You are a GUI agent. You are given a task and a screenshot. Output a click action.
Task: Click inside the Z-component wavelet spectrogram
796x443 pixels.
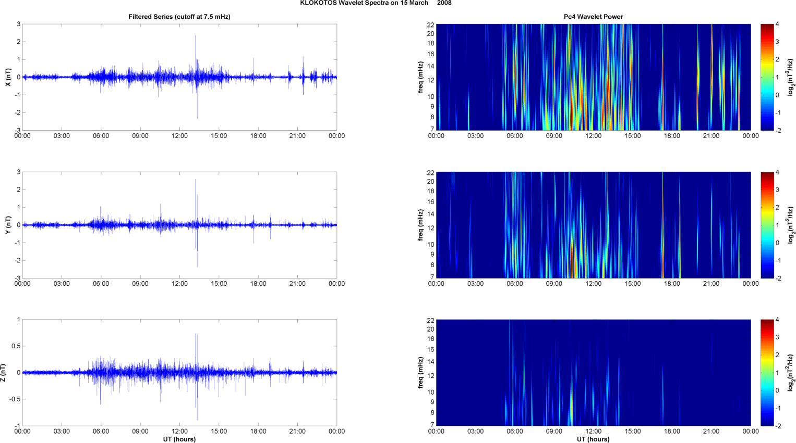[593, 373]
